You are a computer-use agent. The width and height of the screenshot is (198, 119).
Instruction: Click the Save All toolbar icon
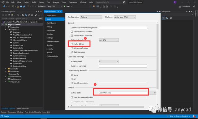tap(24, 6)
